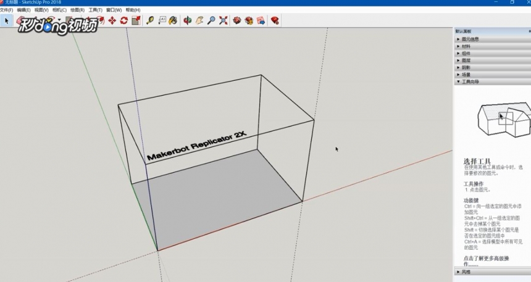The image size is (531, 282).
Task: Select the arrow Select tool
Action: 6,20
